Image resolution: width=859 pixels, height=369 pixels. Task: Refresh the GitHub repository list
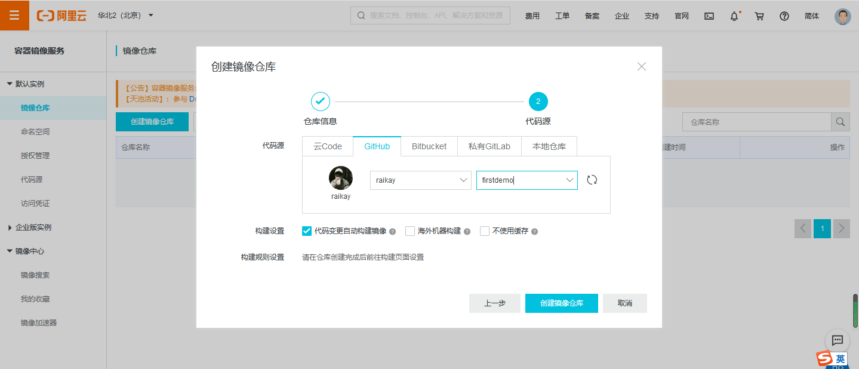(x=592, y=180)
